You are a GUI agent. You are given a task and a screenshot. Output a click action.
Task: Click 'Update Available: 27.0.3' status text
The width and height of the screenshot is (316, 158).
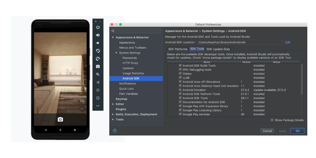tap(269, 90)
